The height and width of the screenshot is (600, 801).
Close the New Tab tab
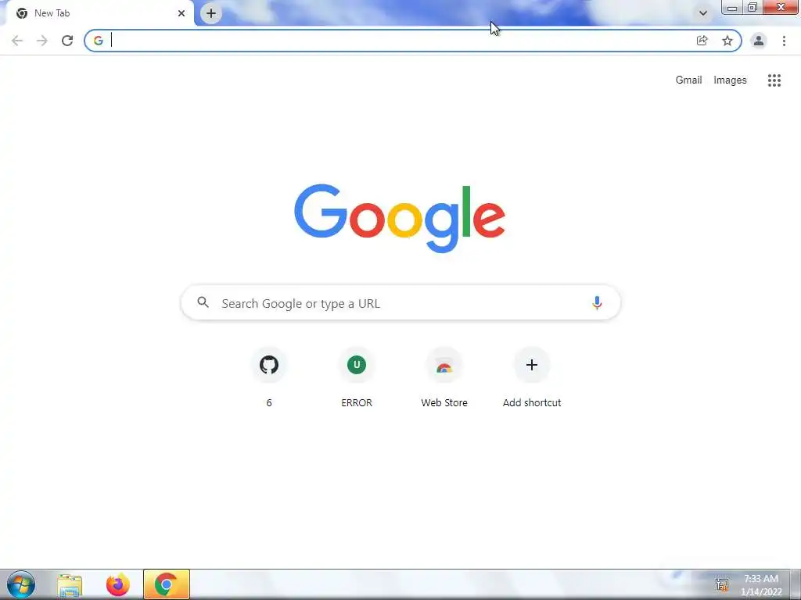181,13
